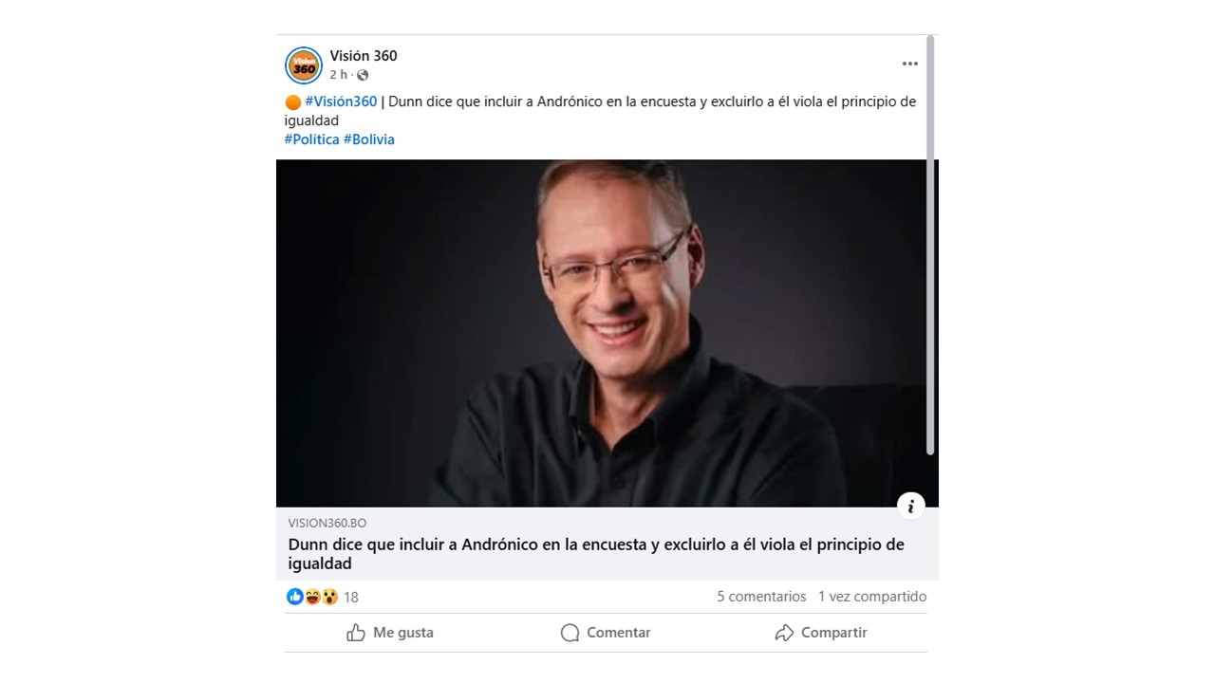Click the info icon on the article image

[910, 506]
